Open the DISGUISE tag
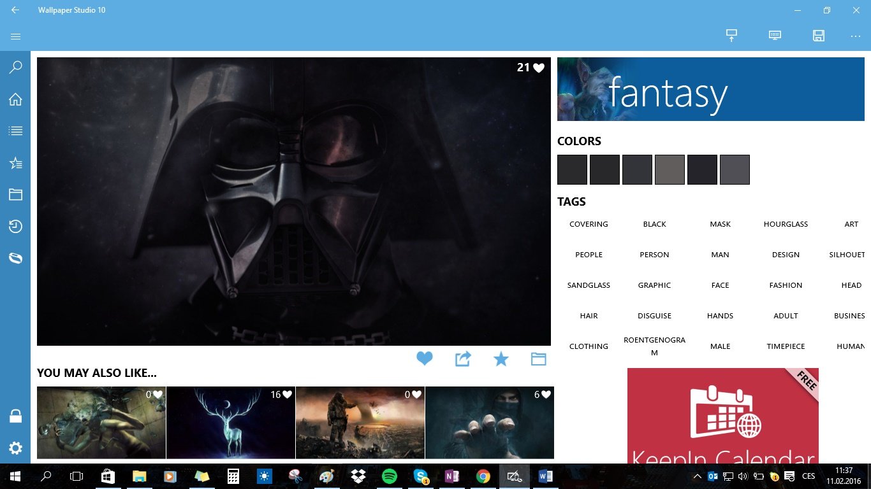Screen dimensions: 871x489 [x=654, y=316]
